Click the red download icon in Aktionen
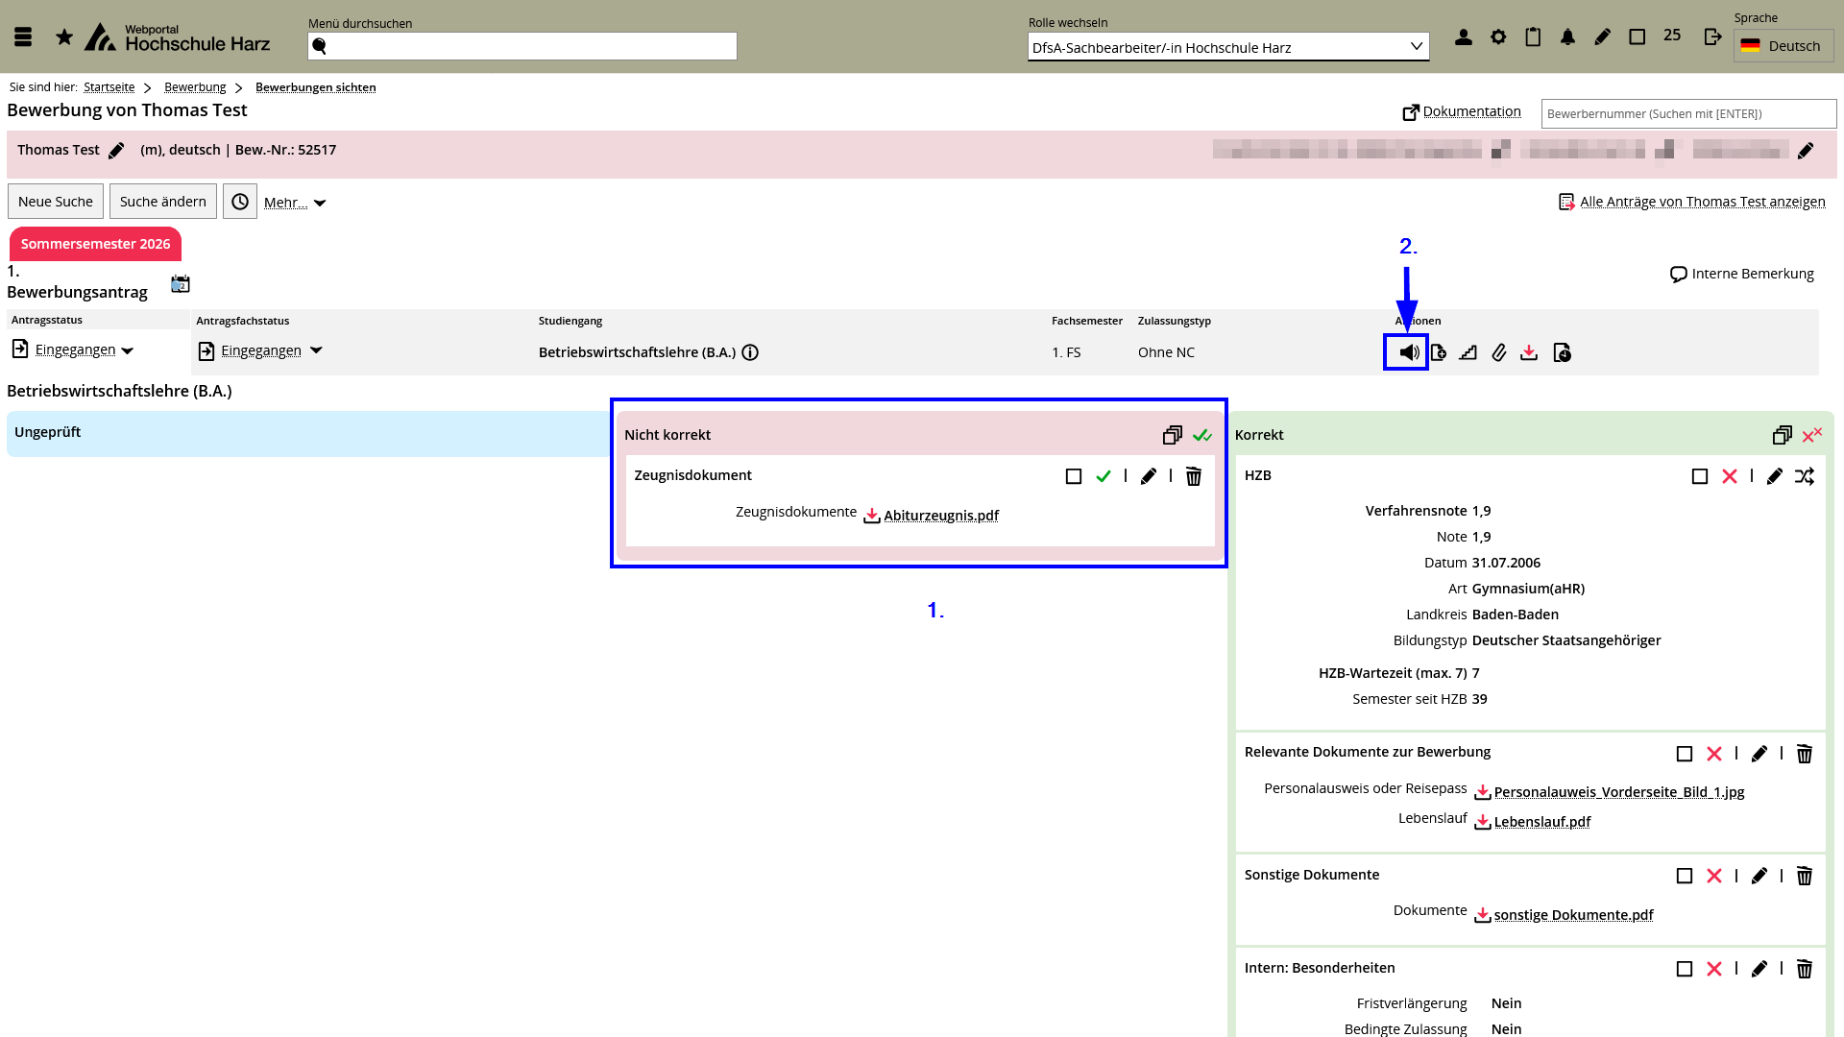 click(1529, 352)
